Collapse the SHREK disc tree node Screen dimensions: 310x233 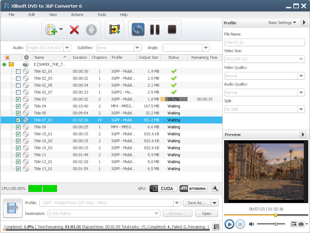pos(4,64)
